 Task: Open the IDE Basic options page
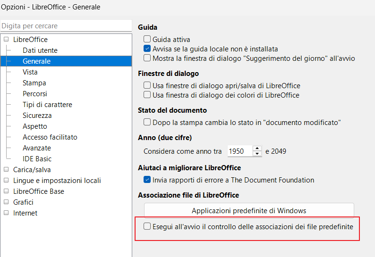[x=37, y=159]
